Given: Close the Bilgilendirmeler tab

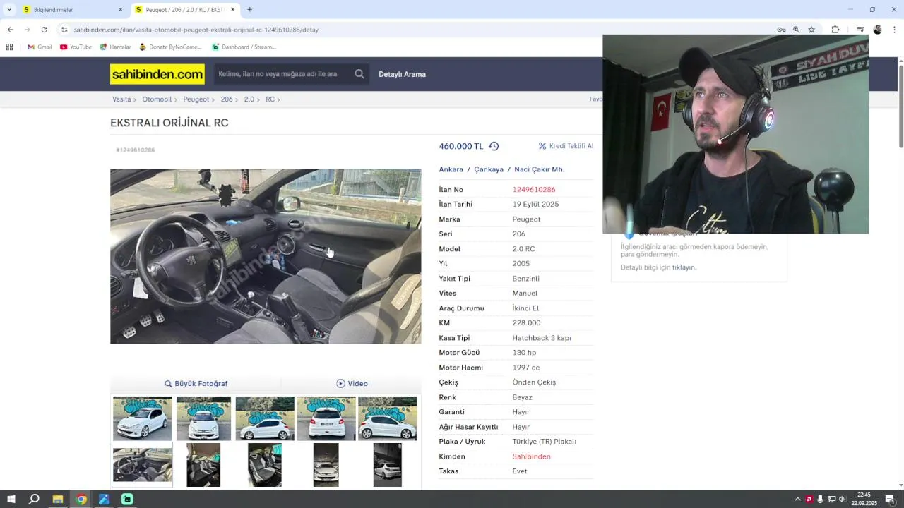Looking at the screenshot, I should point(120,10).
